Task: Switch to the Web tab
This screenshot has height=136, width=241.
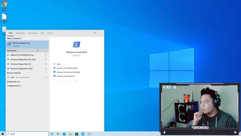Action: [x=42, y=33]
